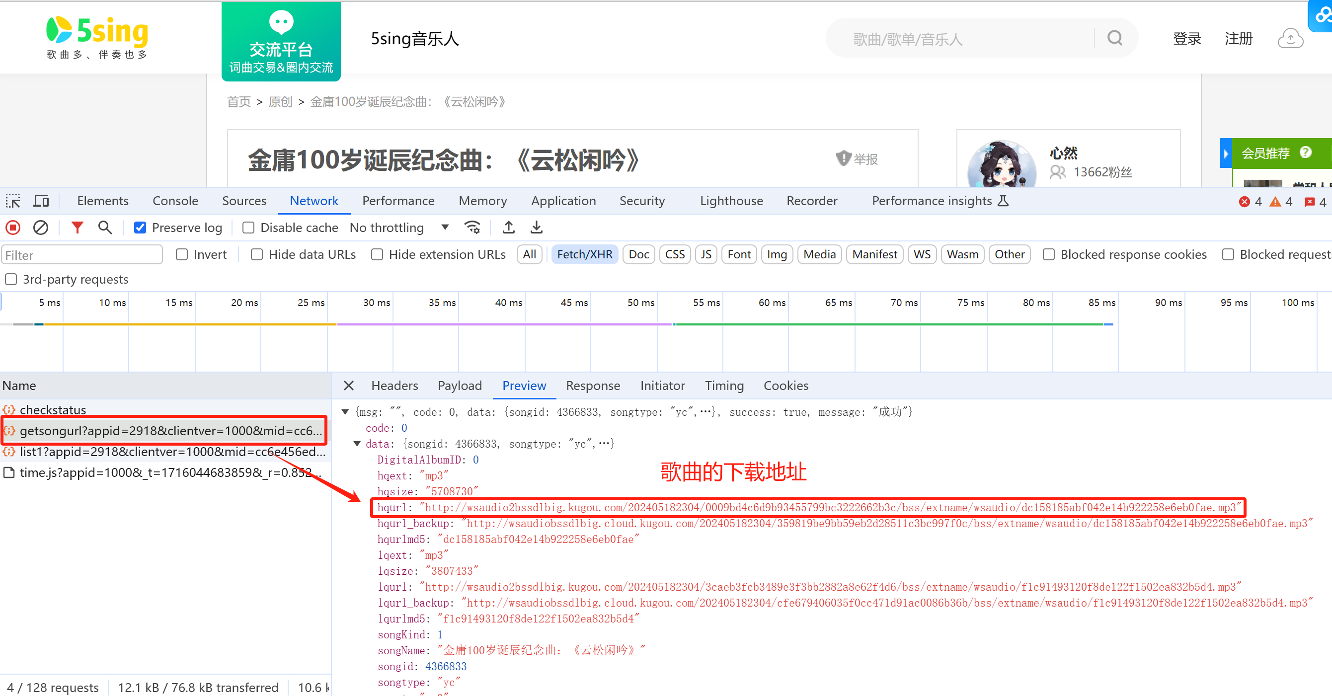Click the 首页 breadcrumb link
The image size is (1332, 696).
[x=239, y=102]
